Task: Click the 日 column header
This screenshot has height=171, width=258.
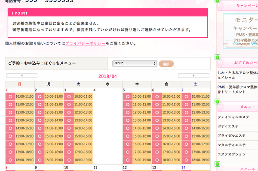Action: (20, 84)
